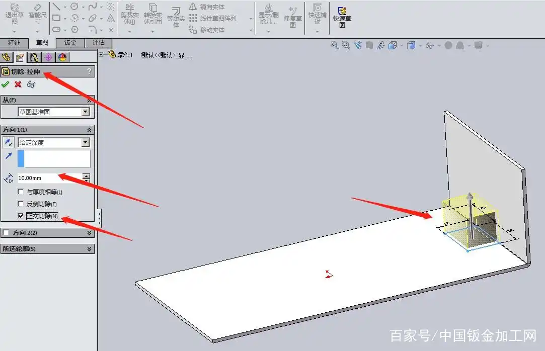Click the help question mark for 切除-拉伸

click(89, 71)
